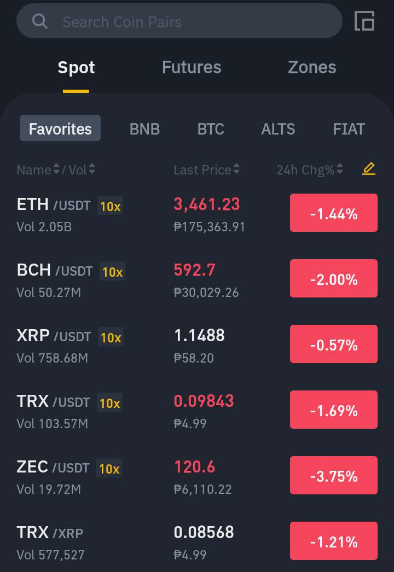
Task: Open the layout switch icon beside search
Action: [x=364, y=21]
